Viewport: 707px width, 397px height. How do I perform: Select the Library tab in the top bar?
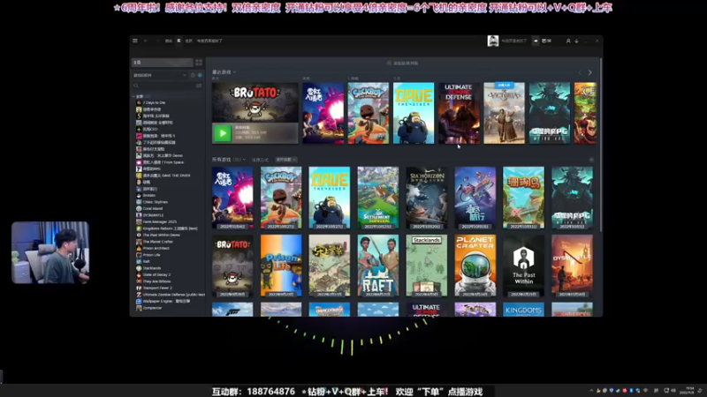click(179, 41)
